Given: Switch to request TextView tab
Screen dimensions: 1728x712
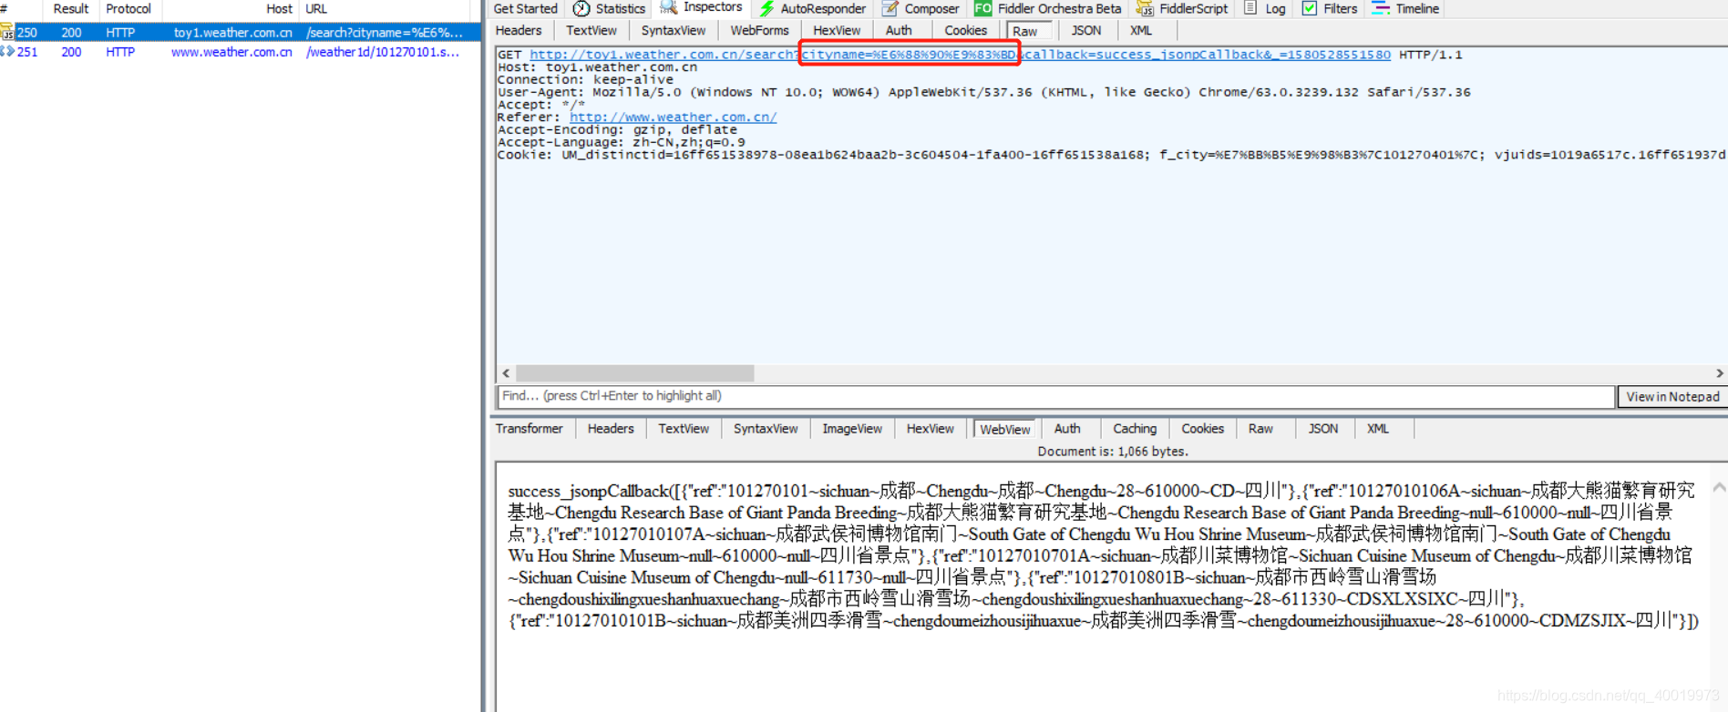Looking at the screenshot, I should (591, 30).
